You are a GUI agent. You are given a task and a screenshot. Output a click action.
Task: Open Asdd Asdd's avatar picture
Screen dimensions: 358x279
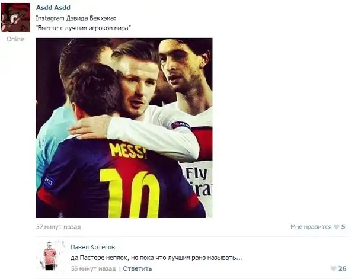point(15,17)
